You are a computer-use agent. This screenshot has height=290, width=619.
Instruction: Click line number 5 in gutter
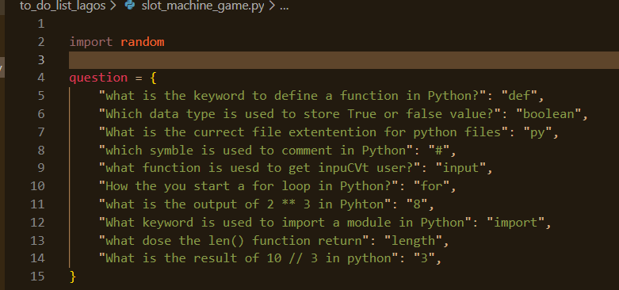click(41, 96)
